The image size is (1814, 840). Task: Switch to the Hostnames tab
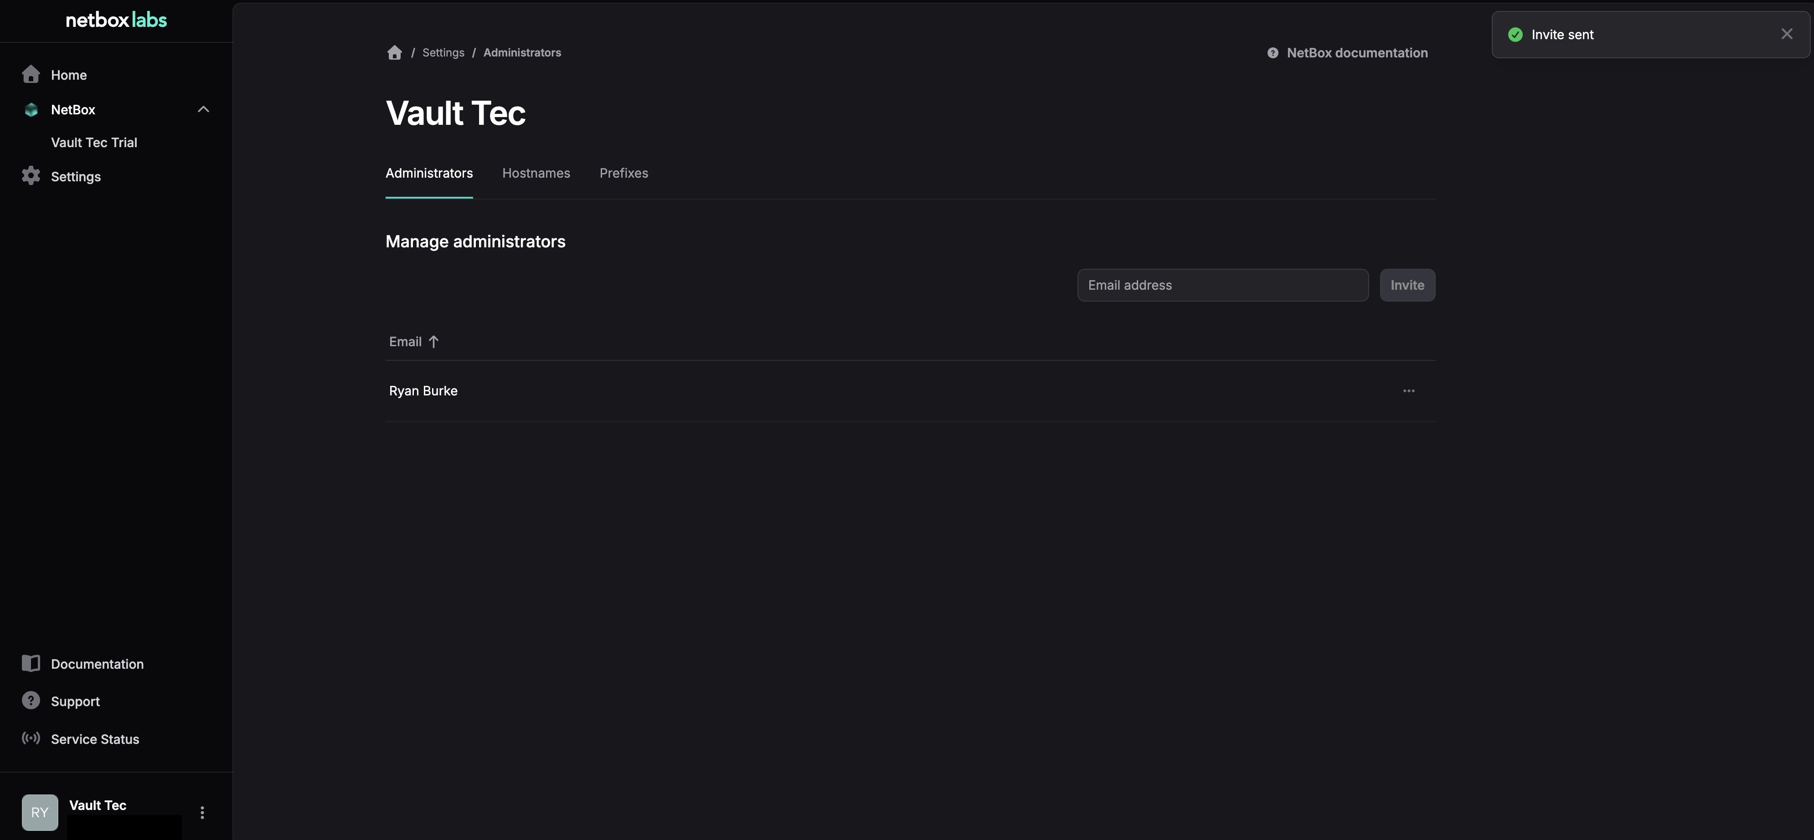click(x=536, y=173)
